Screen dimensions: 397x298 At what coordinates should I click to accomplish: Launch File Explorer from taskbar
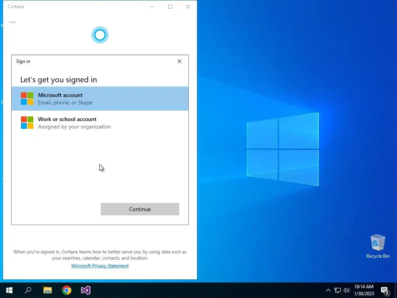[x=47, y=290]
